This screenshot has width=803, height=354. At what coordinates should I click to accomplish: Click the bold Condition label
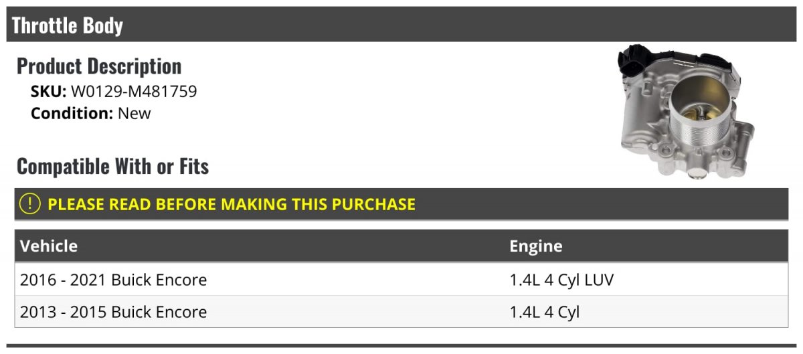(x=72, y=113)
